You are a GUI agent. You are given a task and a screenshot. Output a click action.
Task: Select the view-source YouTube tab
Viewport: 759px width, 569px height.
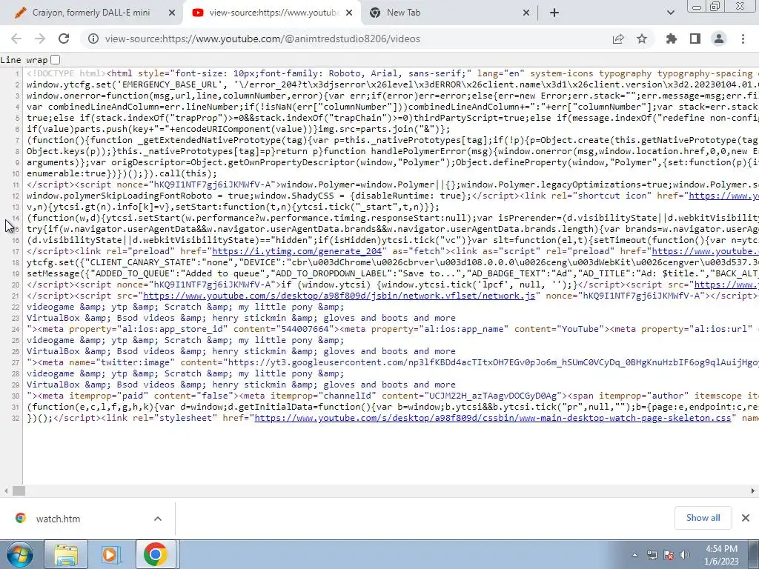[273, 13]
